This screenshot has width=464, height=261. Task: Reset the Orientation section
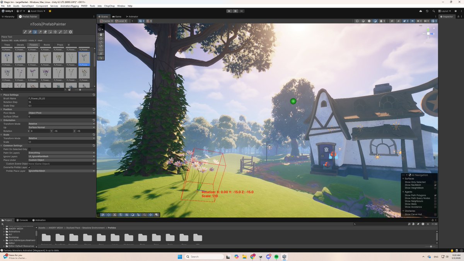(x=94, y=120)
